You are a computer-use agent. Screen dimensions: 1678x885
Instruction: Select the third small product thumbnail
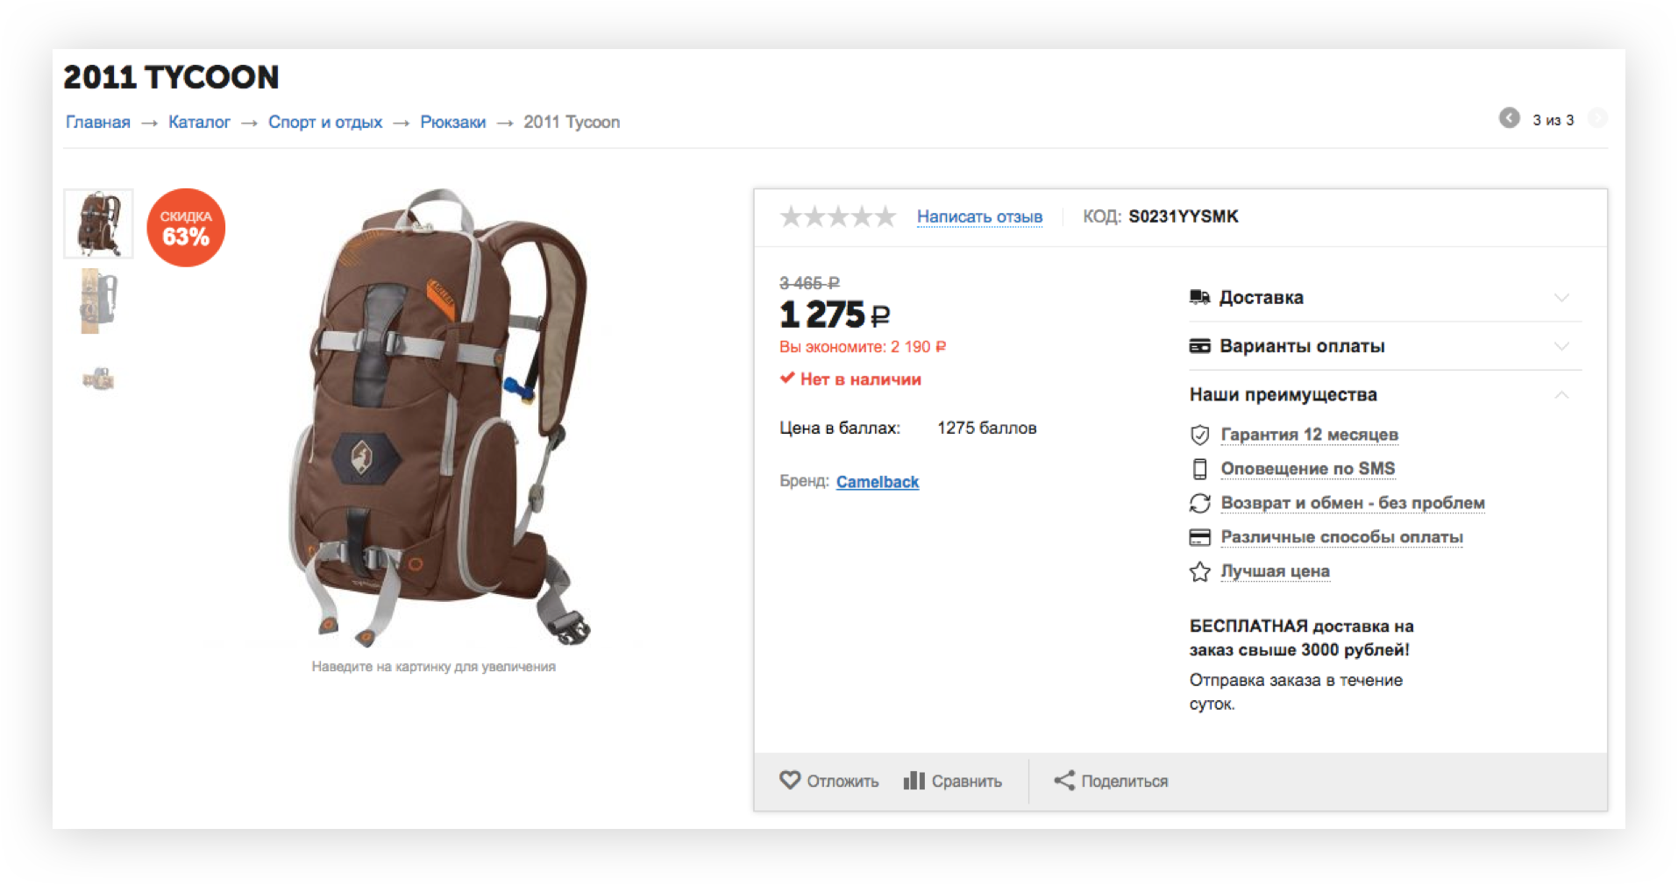tap(98, 379)
